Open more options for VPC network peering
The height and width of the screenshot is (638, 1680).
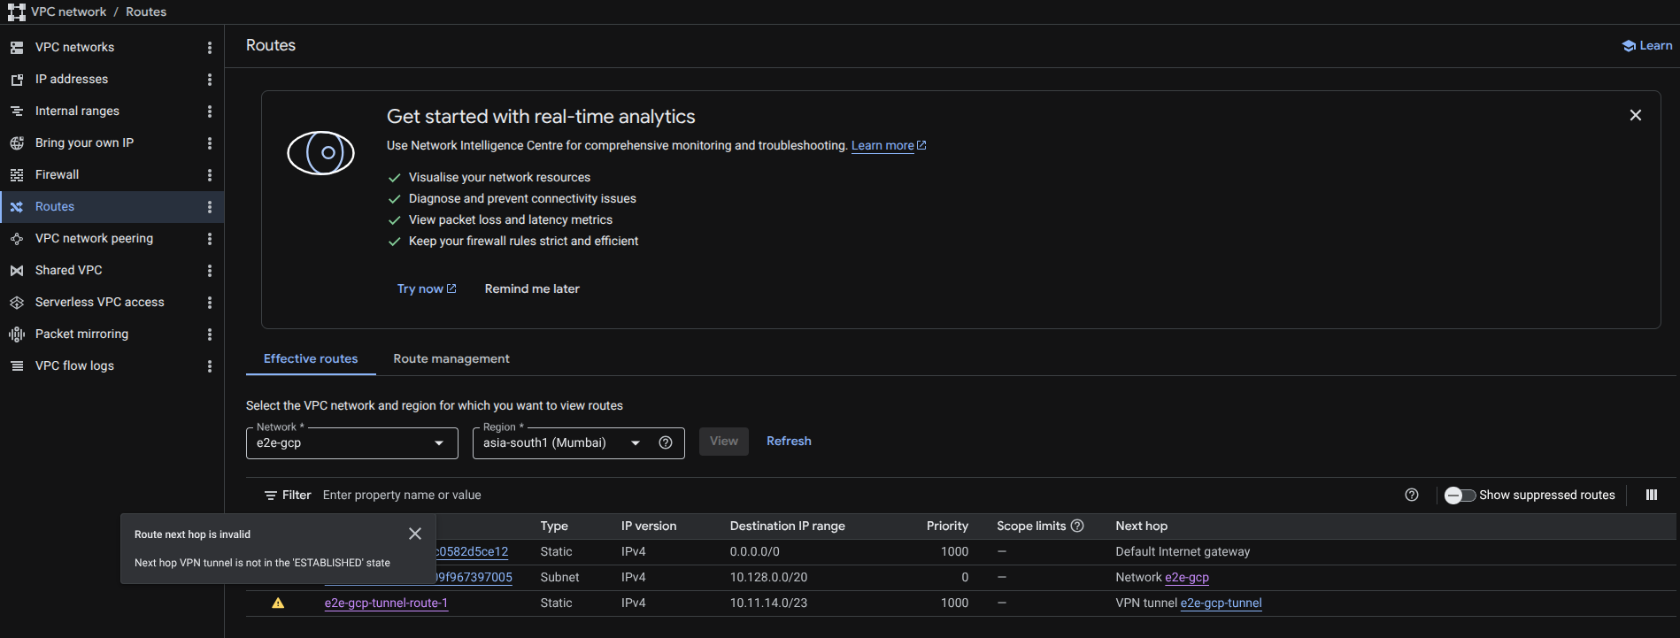(x=210, y=239)
